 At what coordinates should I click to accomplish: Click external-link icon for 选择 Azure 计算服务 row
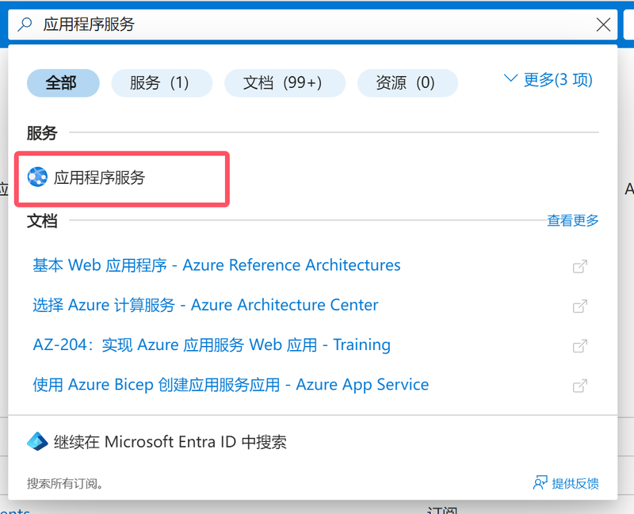[580, 306]
